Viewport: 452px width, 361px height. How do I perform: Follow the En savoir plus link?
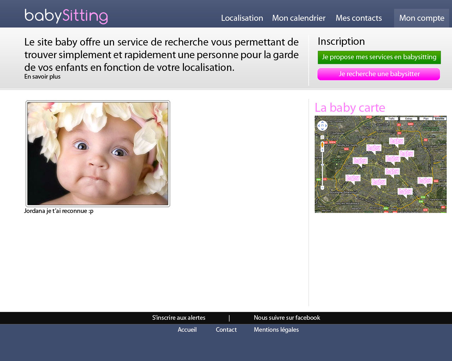click(42, 77)
